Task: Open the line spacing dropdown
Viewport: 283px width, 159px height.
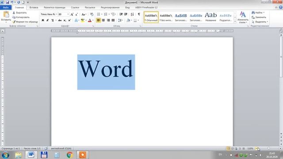Action: click(120, 20)
